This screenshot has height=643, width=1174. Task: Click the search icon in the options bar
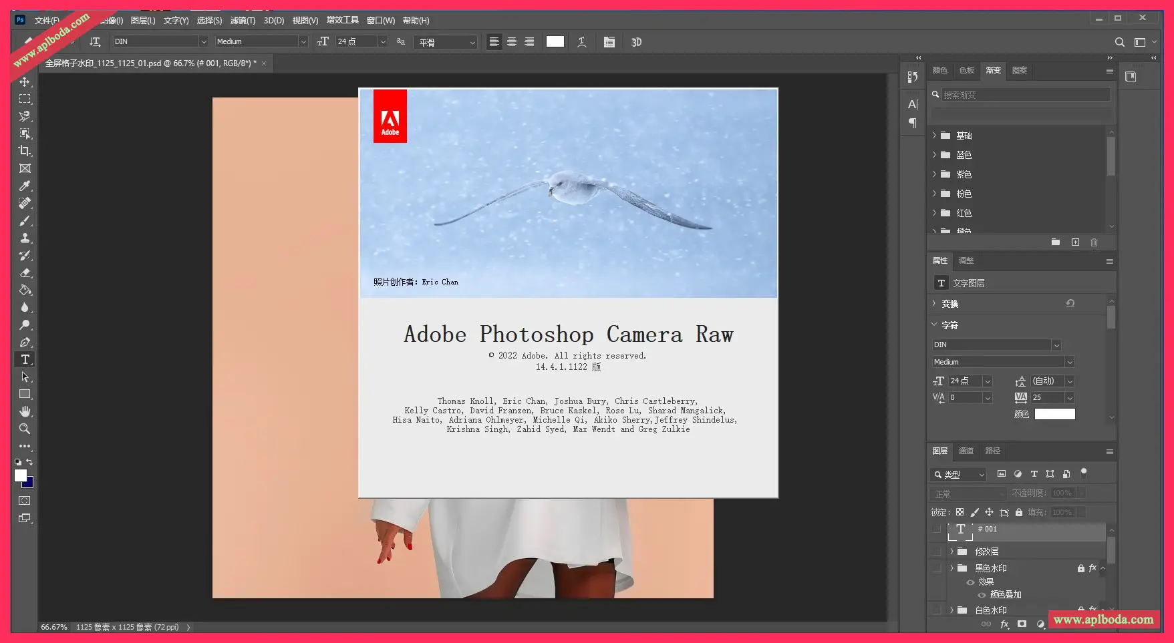tap(1120, 42)
